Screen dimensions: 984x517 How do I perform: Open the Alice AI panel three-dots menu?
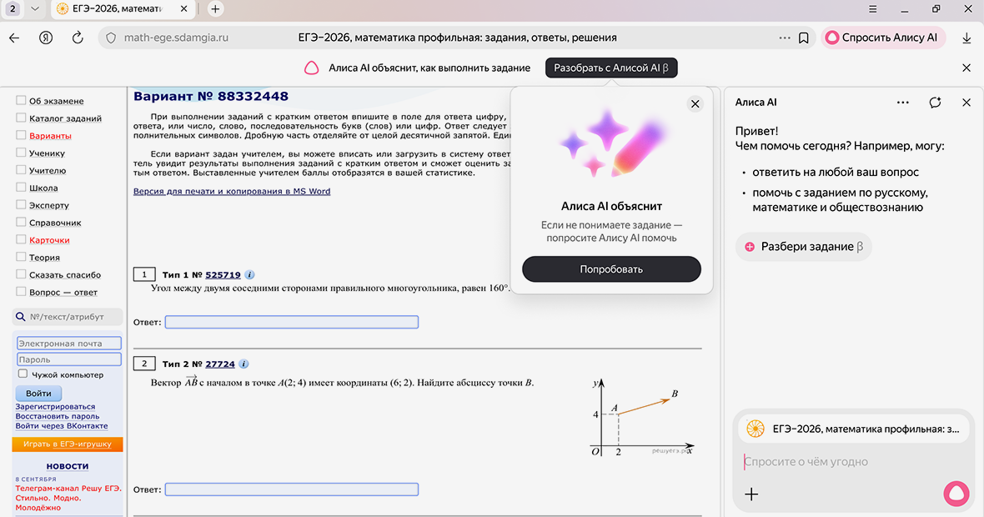coord(903,103)
